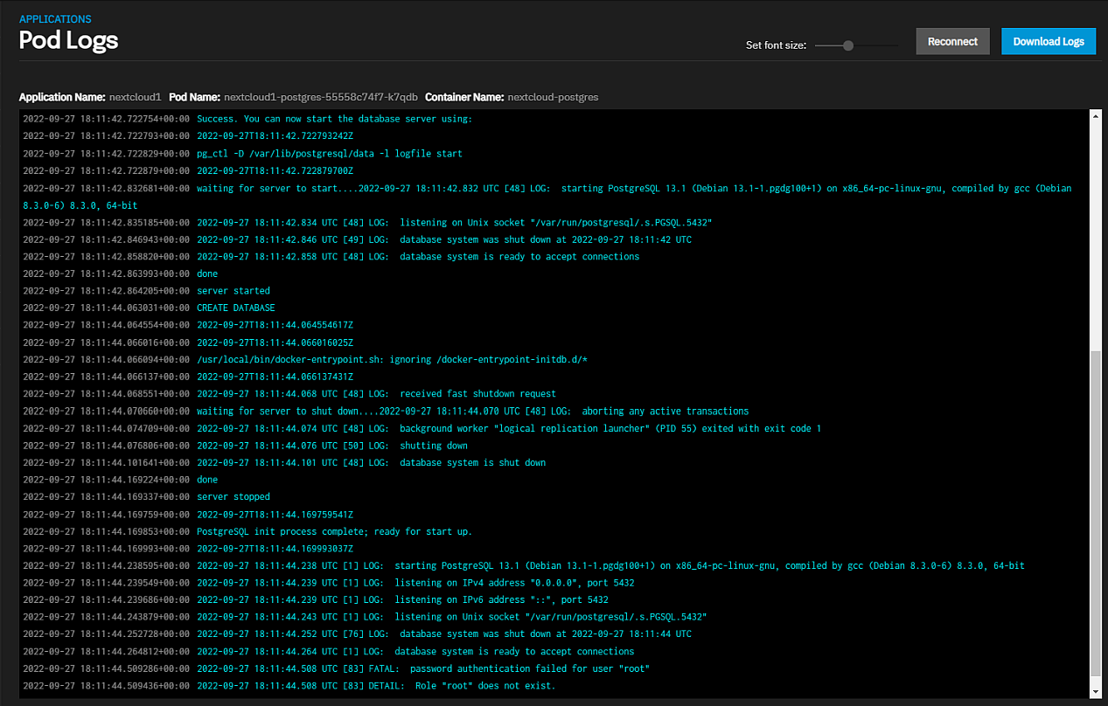Click the Reconnect button
Screen dimensions: 1108x706
coord(952,41)
